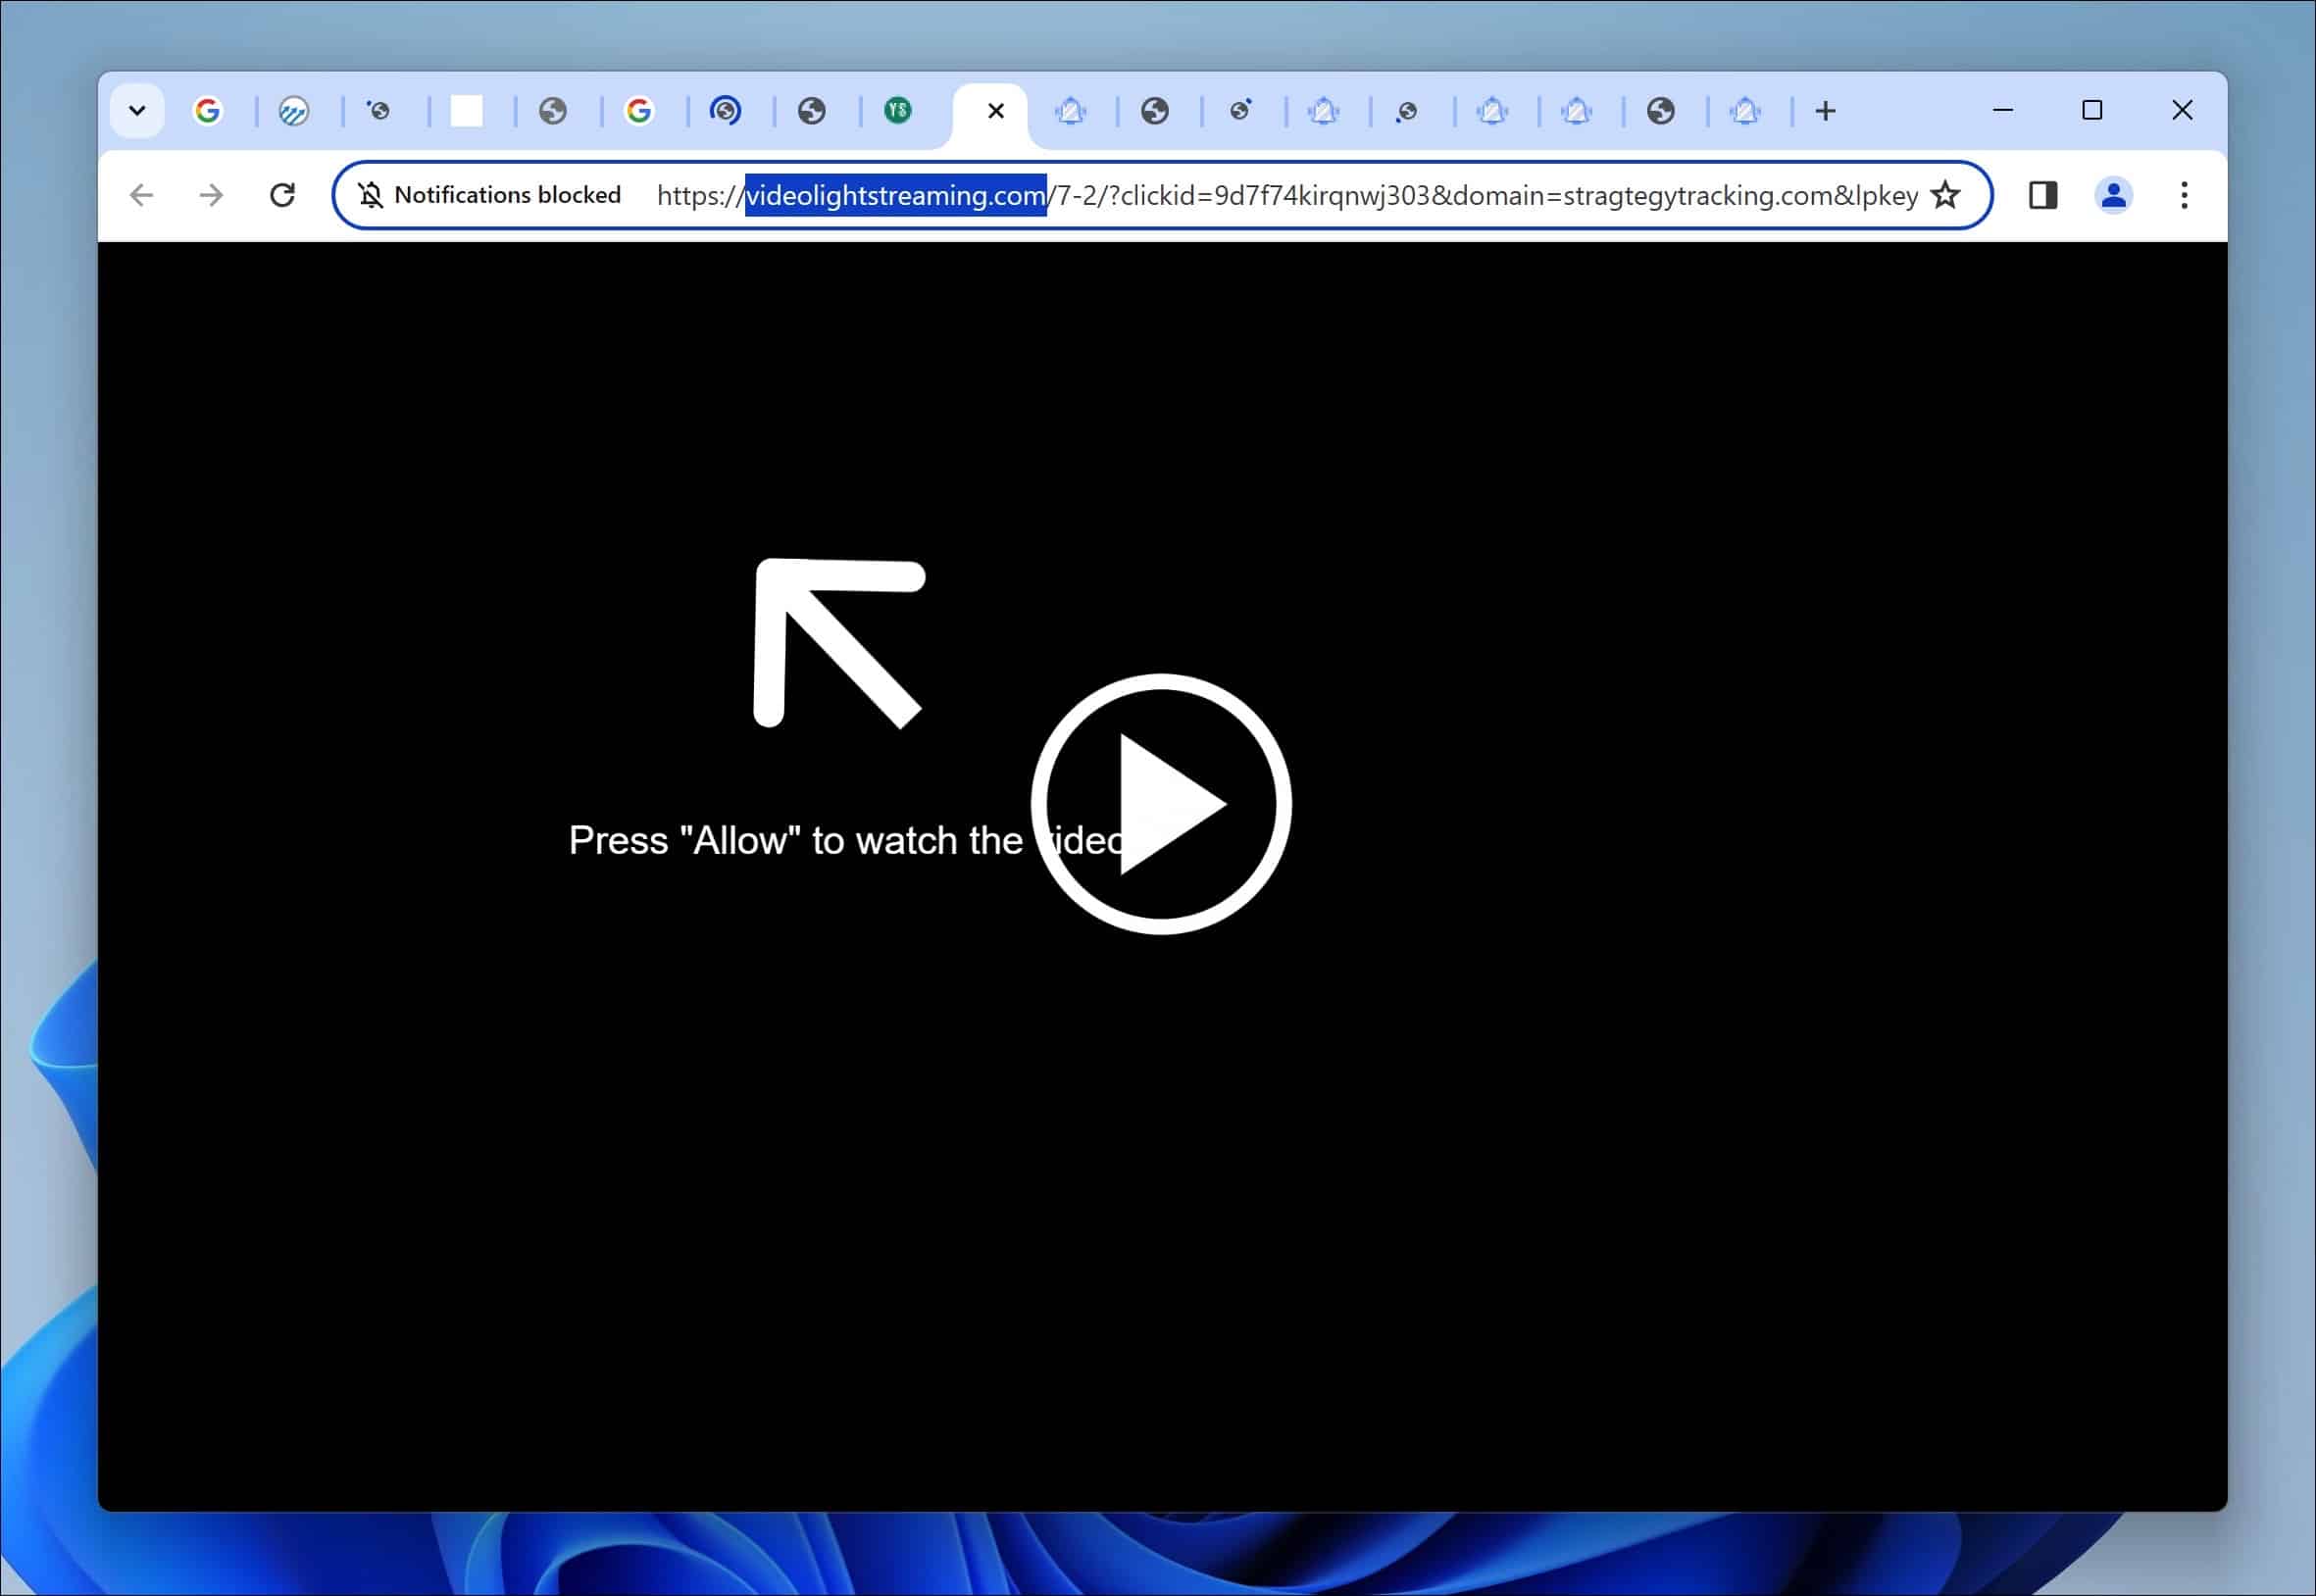Close the Chrome window
Screen dimensions: 2316x1596
tap(2182, 110)
